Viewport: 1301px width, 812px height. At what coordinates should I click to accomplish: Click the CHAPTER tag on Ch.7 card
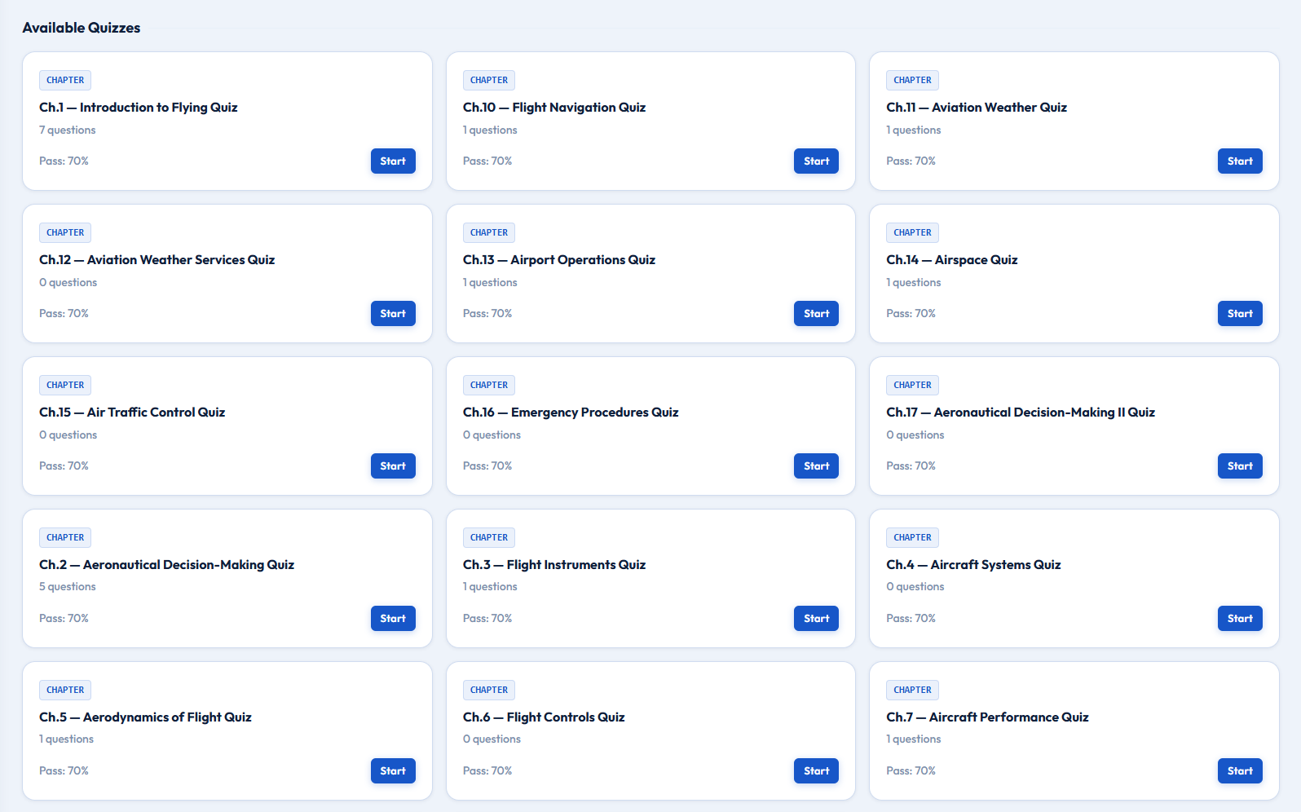click(912, 690)
